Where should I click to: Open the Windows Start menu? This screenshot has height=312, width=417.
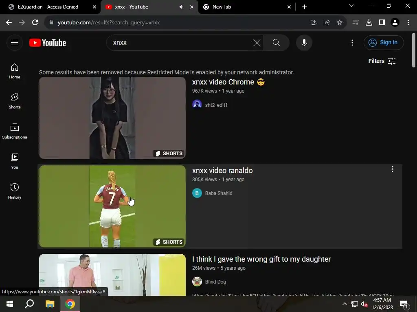pyautogui.click(x=10, y=304)
